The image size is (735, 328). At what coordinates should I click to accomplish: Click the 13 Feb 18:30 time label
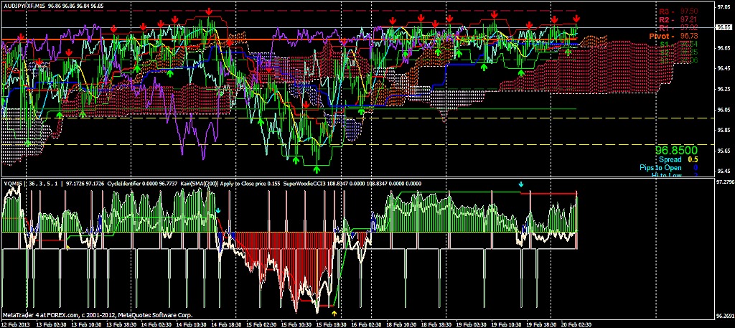pyautogui.click(x=122, y=324)
